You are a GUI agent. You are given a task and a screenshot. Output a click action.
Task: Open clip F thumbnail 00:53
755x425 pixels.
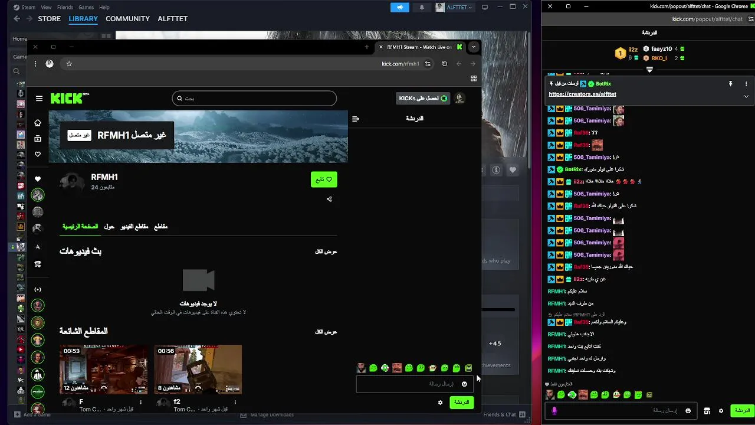103,370
